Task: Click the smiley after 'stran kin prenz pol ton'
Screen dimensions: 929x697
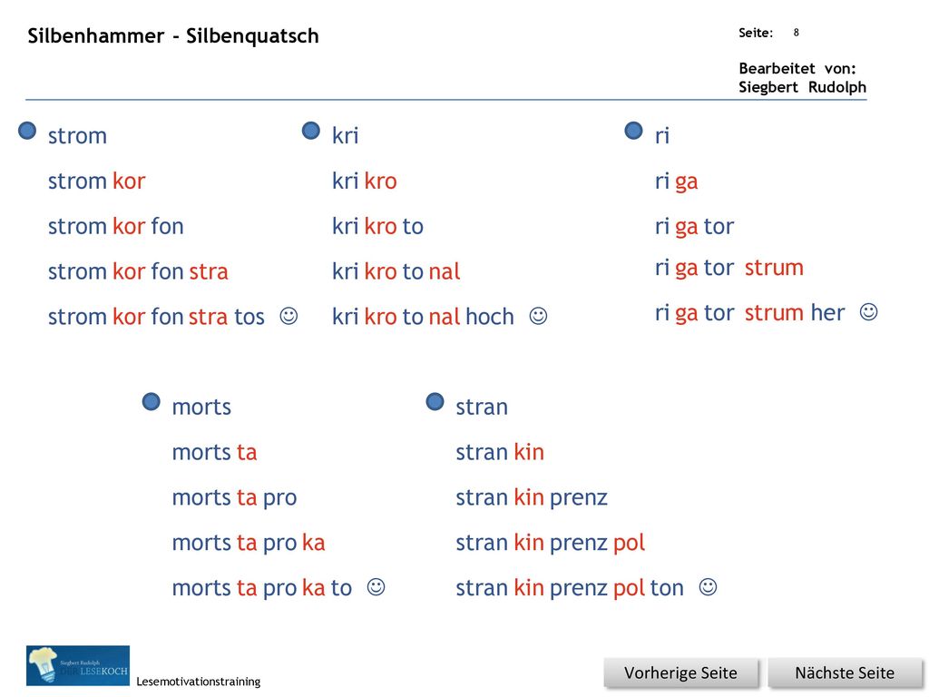Action: [708, 587]
